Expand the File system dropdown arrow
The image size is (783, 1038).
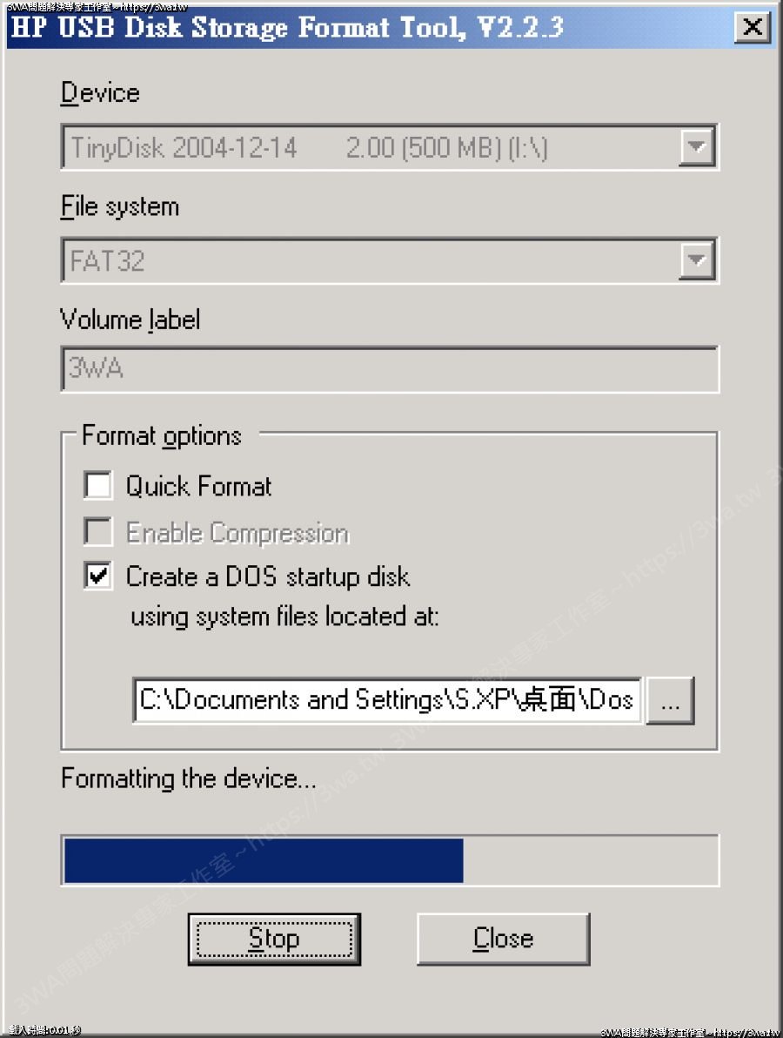point(696,260)
